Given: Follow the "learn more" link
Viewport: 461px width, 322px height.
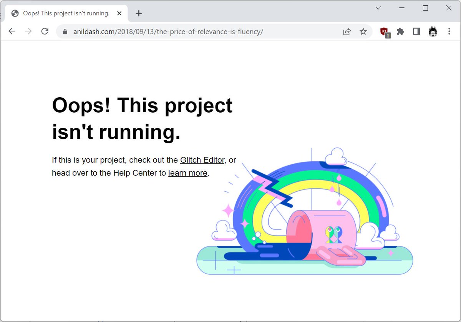Looking at the screenshot, I should point(187,173).
